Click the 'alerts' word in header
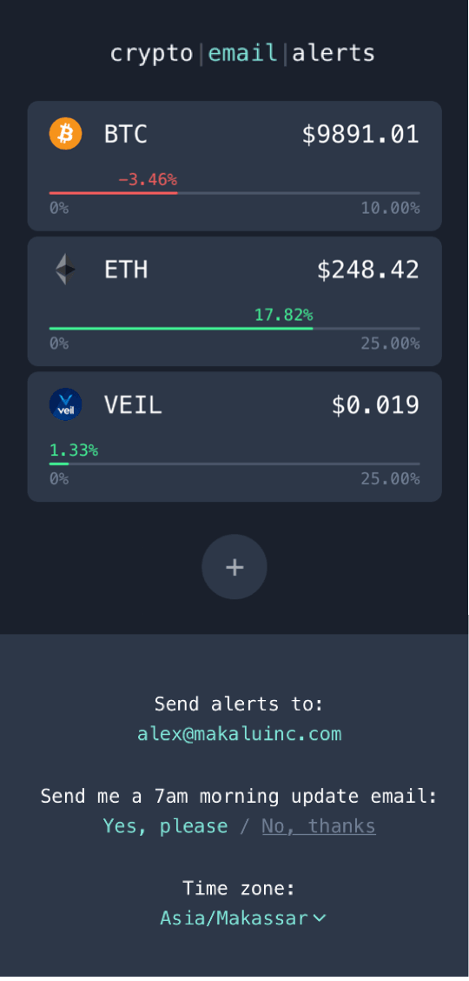Screen dimensions: 469x981 tap(334, 53)
